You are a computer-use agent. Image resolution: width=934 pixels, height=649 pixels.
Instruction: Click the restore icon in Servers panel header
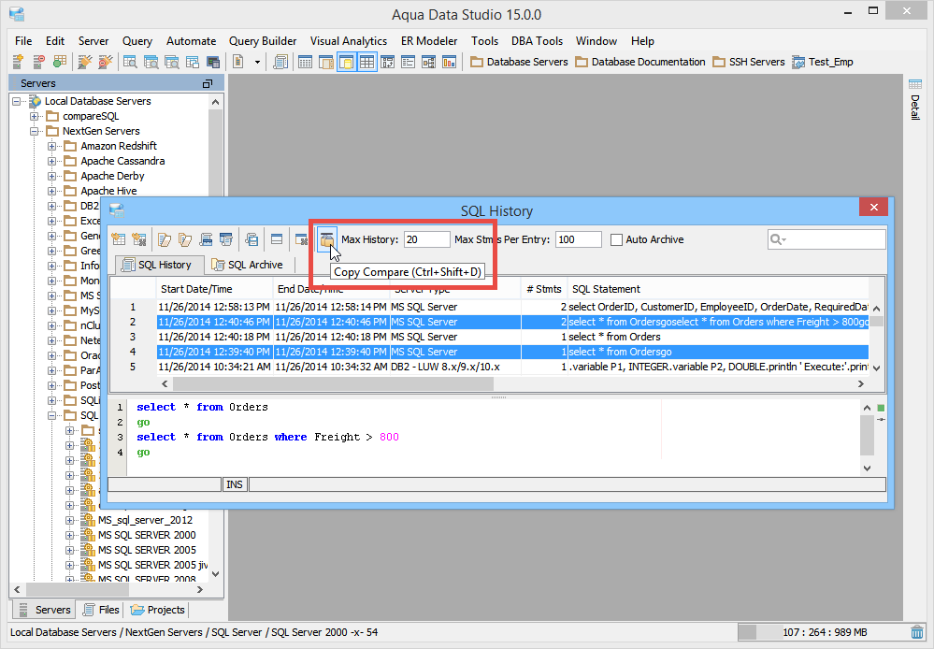208,83
